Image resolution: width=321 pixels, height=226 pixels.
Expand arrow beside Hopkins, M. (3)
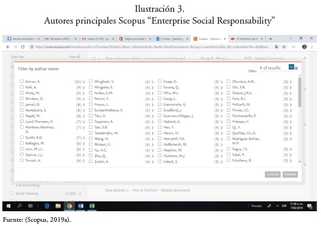click(222, 150)
